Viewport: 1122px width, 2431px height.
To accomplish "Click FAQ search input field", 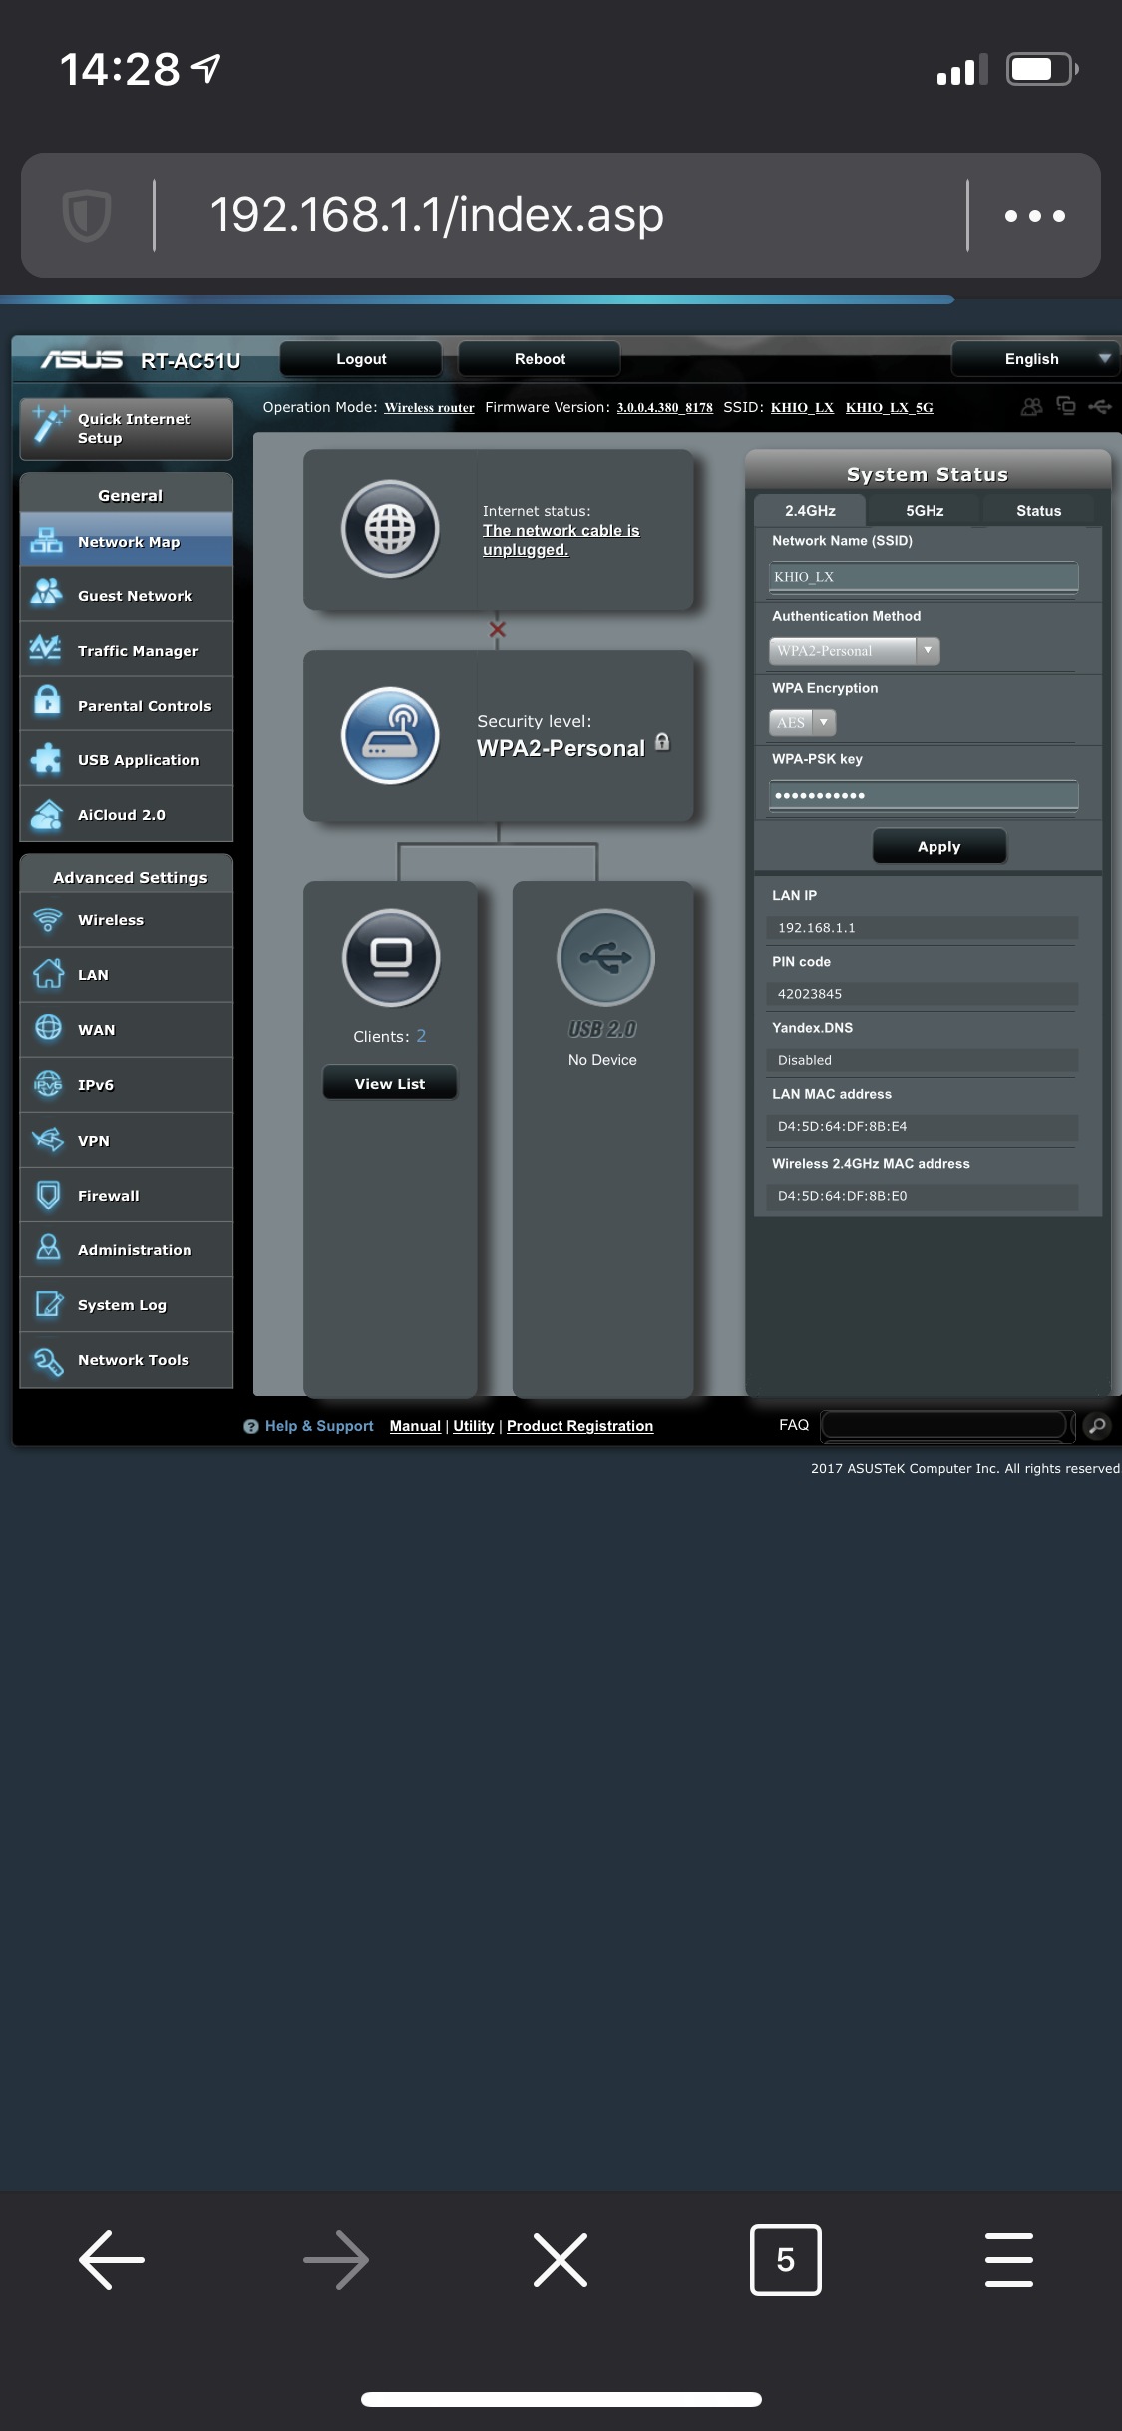I will [943, 1425].
